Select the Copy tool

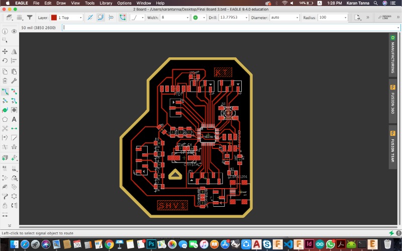(5, 71)
